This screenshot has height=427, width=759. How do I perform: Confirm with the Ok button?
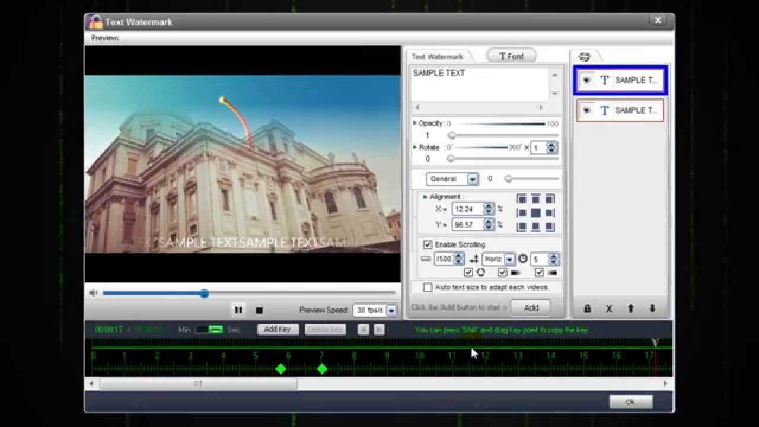click(630, 401)
